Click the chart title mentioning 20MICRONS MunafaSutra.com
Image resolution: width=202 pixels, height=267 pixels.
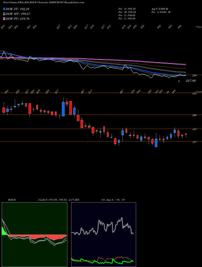(x=44, y=3)
